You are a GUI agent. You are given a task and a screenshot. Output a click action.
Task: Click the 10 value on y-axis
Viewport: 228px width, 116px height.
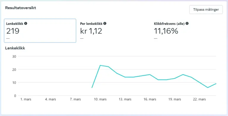coord(14,82)
